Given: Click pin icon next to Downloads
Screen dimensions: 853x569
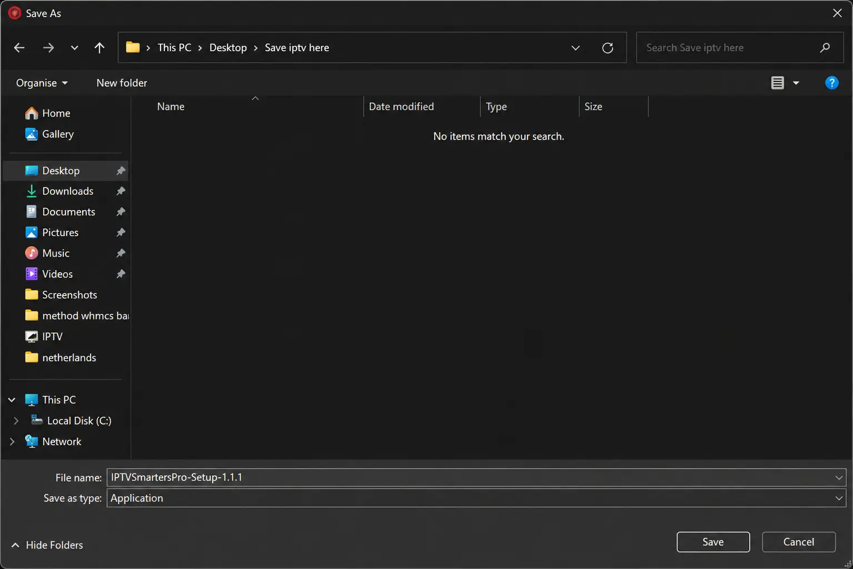Looking at the screenshot, I should 121,191.
